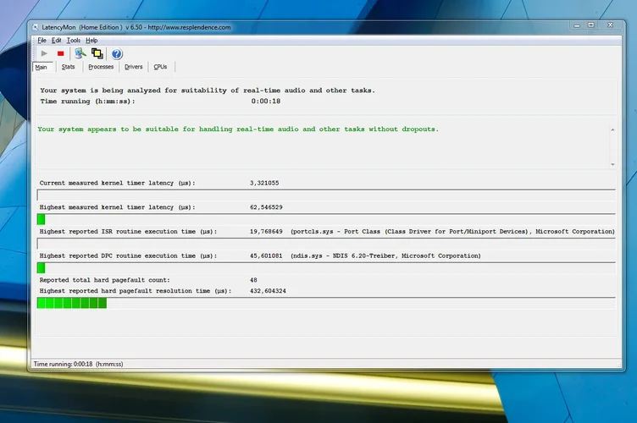
Task: Click the scroll up arrow in the message box
Action: [x=612, y=129]
